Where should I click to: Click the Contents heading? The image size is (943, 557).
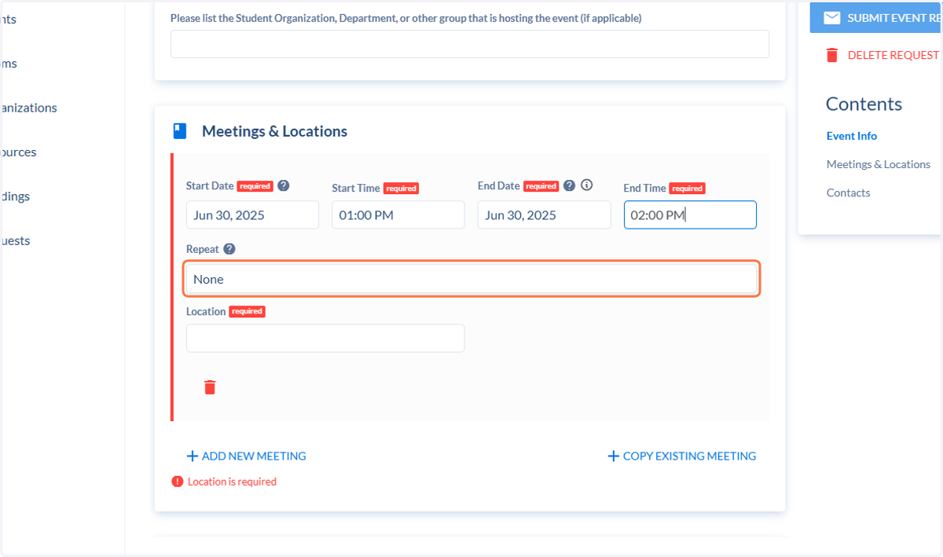click(864, 104)
